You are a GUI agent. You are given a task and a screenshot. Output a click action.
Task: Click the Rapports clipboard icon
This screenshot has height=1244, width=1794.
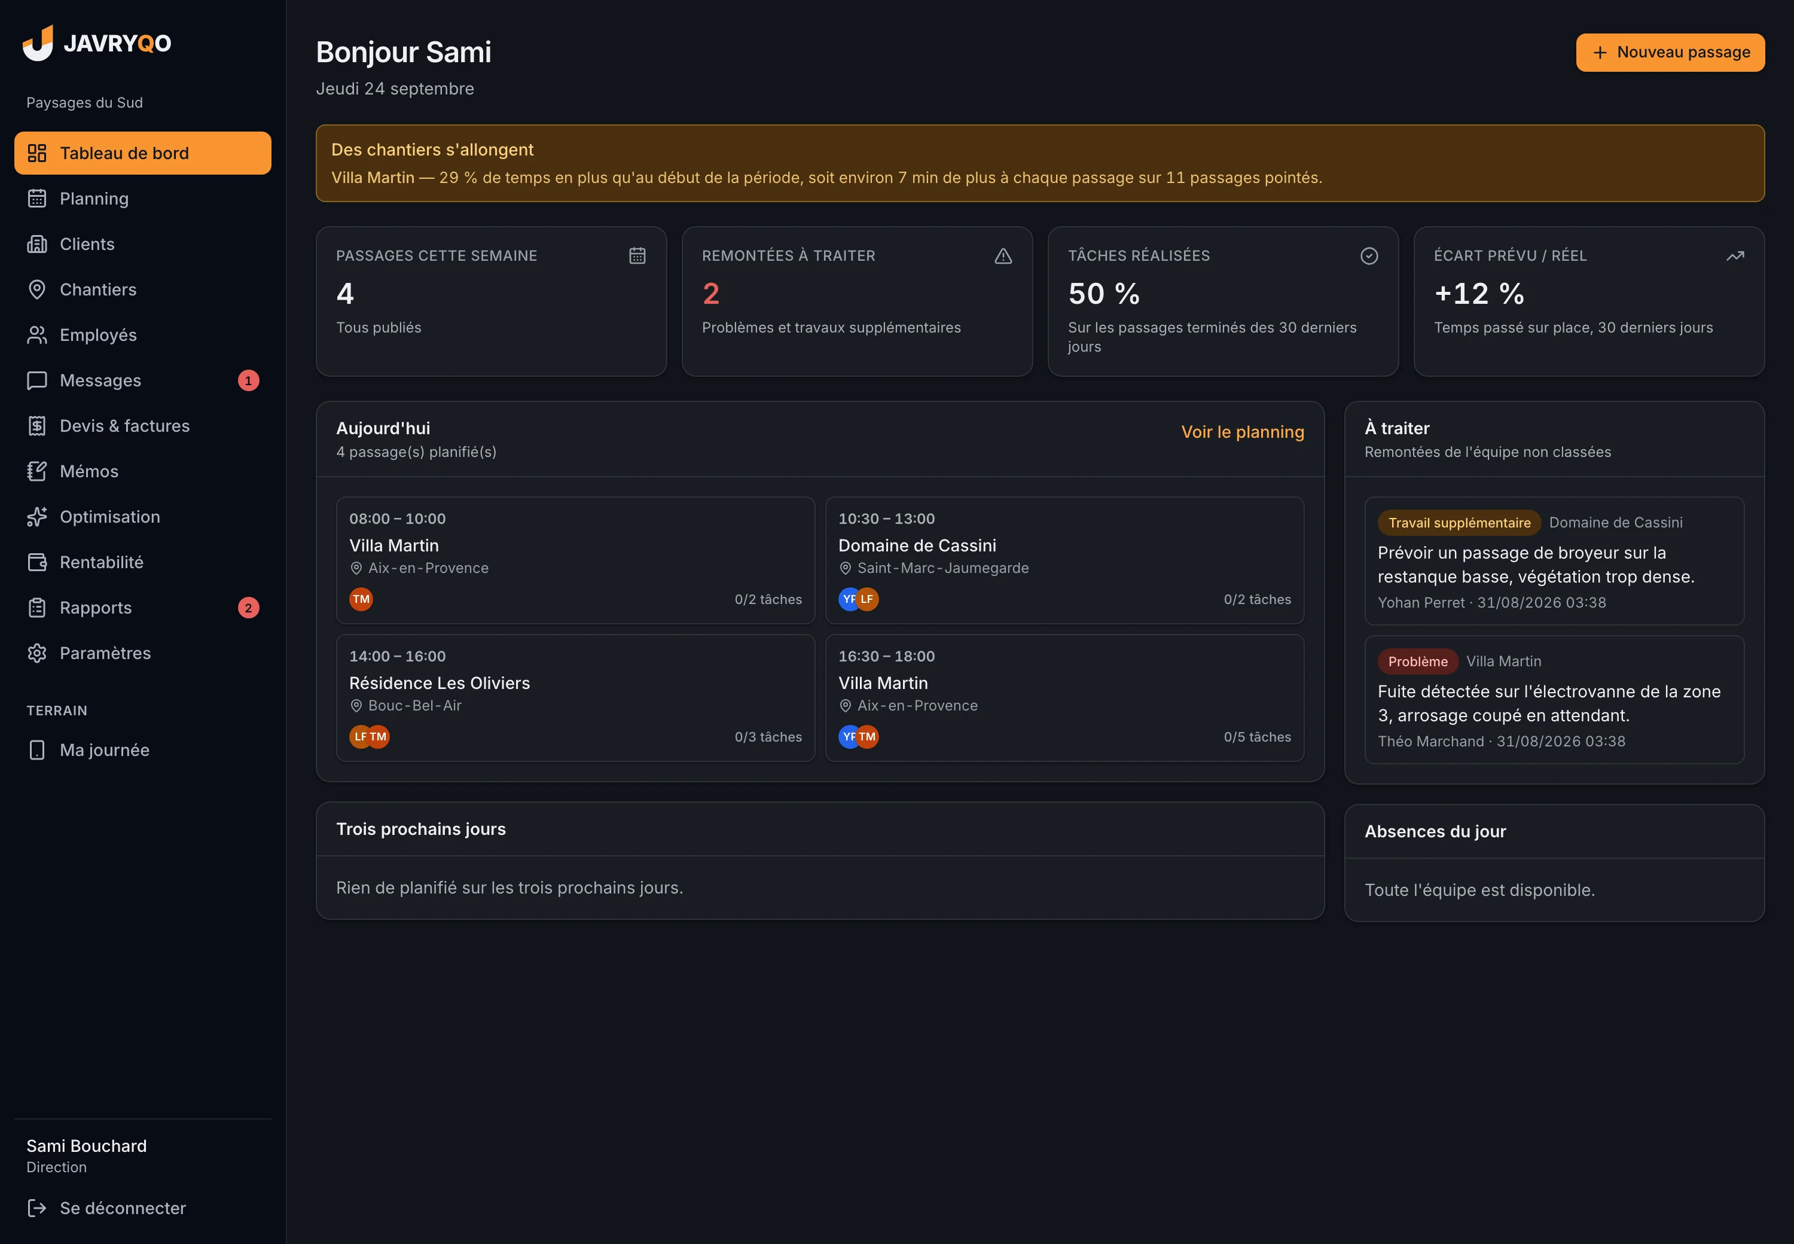click(x=36, y=607)
